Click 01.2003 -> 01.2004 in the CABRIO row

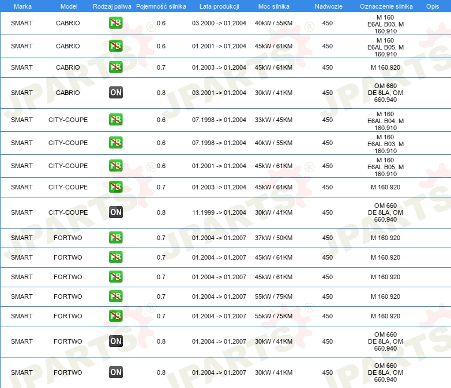point(219,67)
